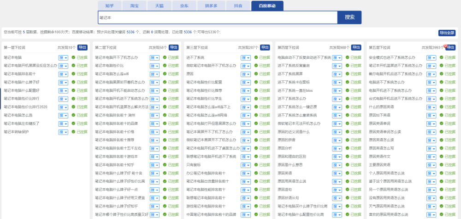Click keyword 笔记本电脑性价比配置
Image resolution: width=461 pixels, height=219 pixels.
coord(204,82)
